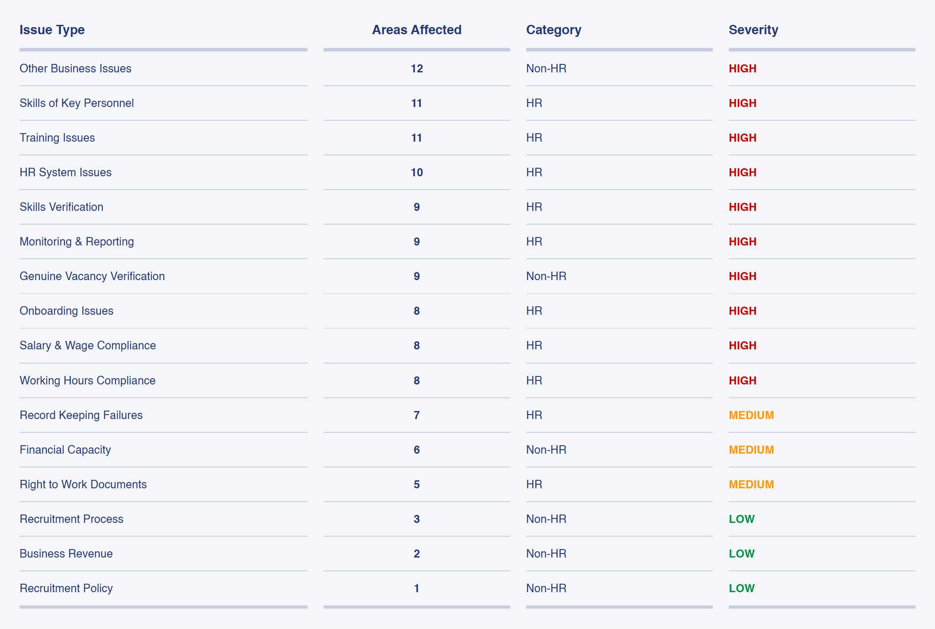Select the Other Business Issues row label

point(76,68)
